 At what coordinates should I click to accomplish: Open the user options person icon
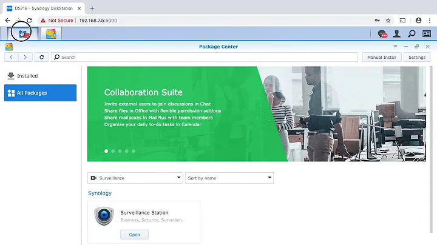pyautogui.click(x=396, y=34)
